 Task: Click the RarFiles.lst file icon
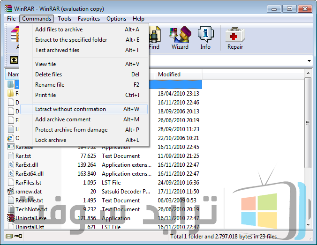point(11,182)
